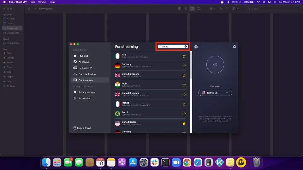Collapse the server list with arrow button
This screenshot has width=303, height=170.
(196, 47)
